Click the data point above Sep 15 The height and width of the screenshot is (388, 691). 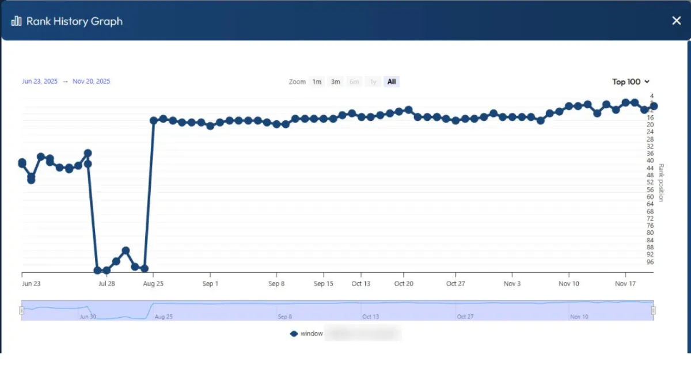click(x=324, y=117)
